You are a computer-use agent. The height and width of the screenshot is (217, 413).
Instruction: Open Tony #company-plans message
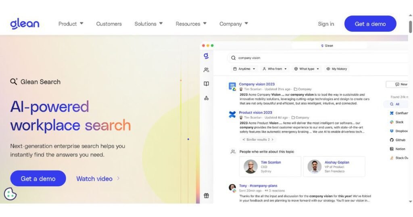tap(258, 186)
